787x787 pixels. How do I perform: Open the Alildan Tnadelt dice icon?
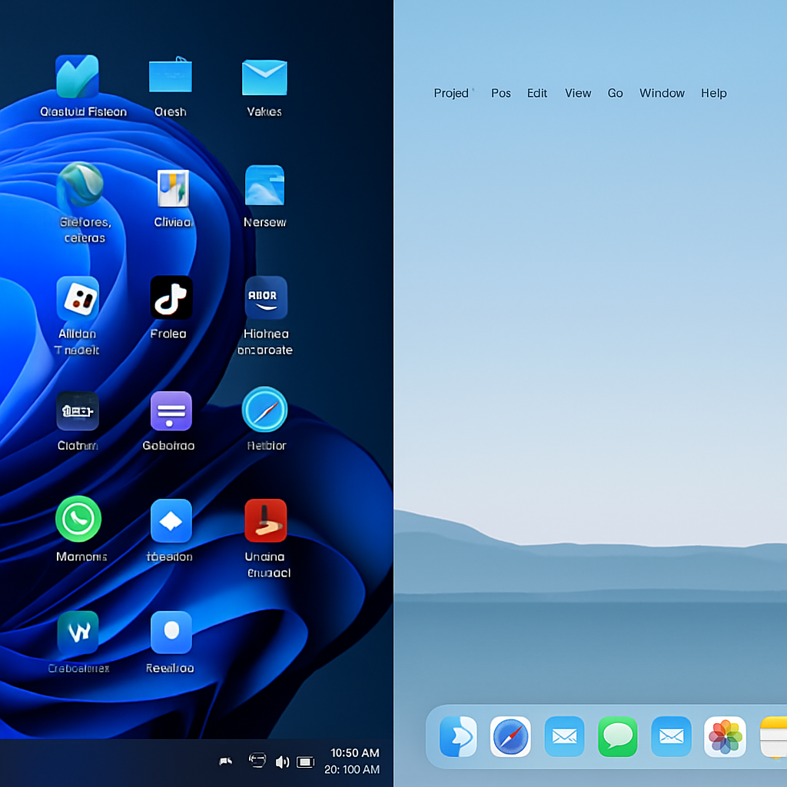click(78, 299)
